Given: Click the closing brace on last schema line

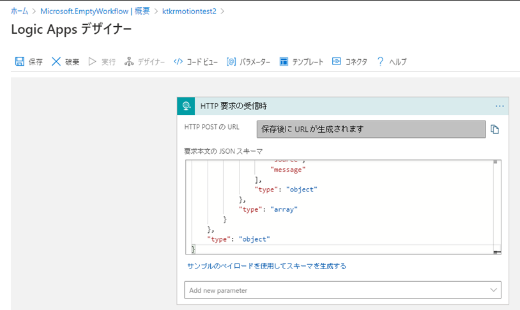Looking at the screenshot, I should [x=194, y=249].
